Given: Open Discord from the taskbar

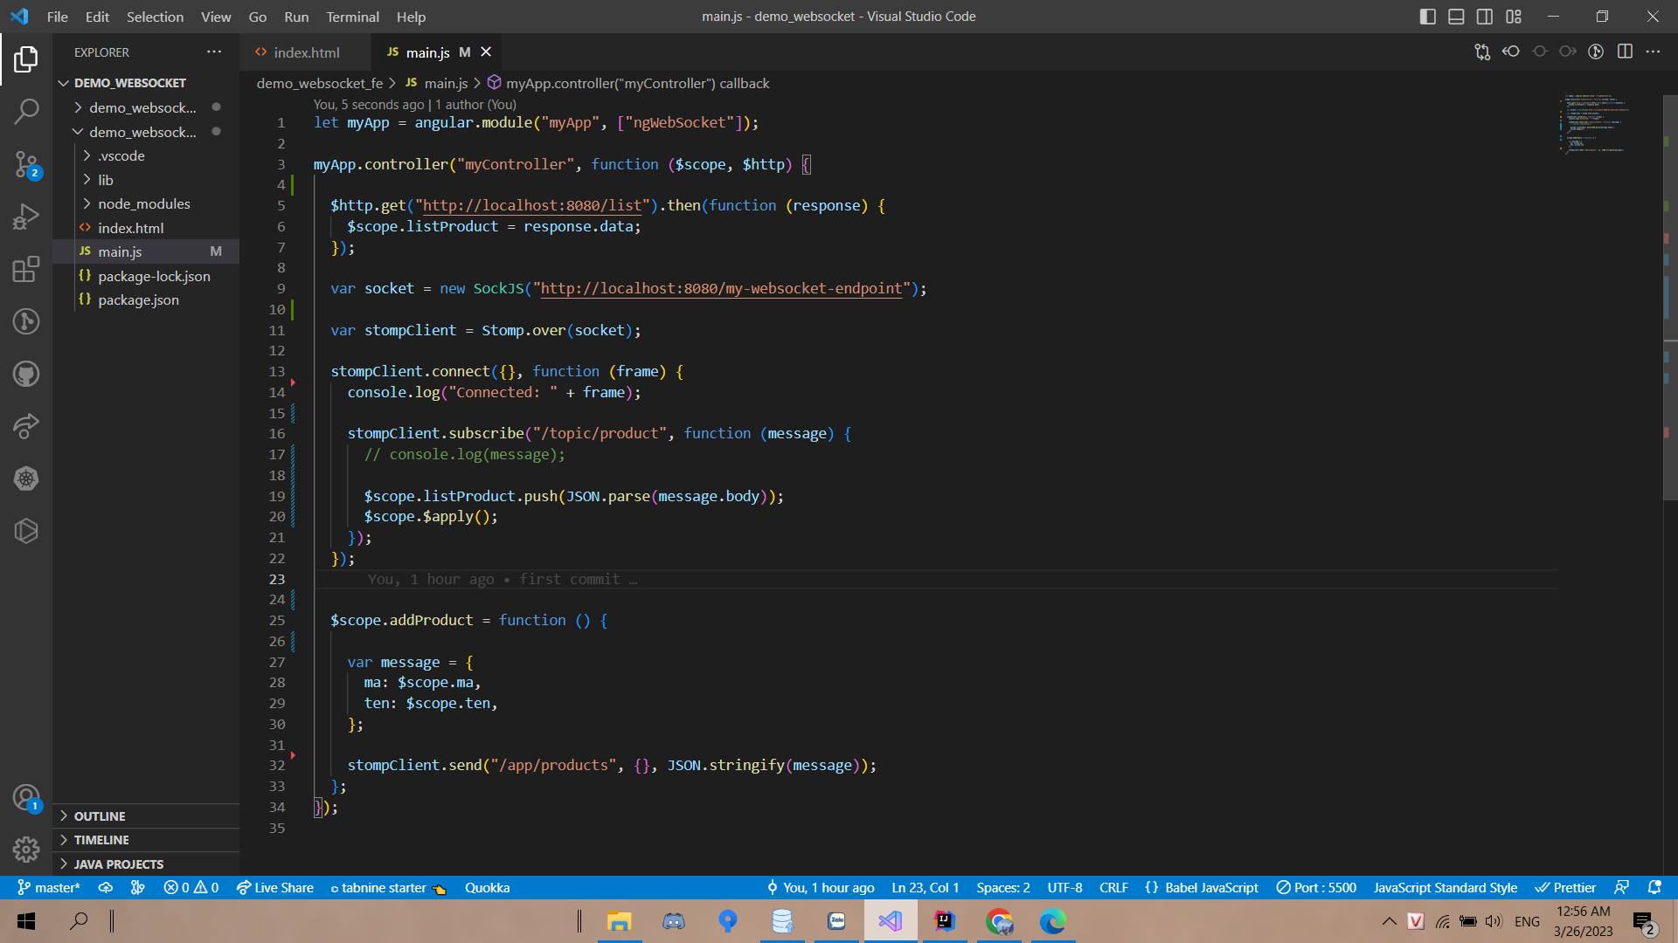Looking at the screenshot, I should (674, 921).
